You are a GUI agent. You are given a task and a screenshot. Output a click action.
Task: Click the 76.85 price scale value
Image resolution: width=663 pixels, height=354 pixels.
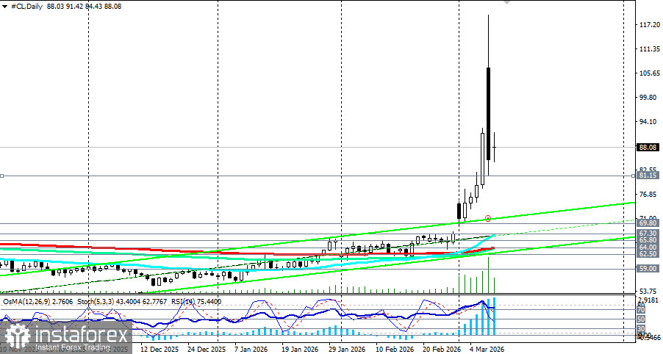[x=650, y=194]
